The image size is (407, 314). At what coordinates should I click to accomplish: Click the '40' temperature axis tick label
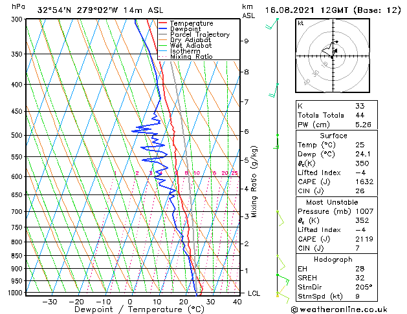coord(237,302)
